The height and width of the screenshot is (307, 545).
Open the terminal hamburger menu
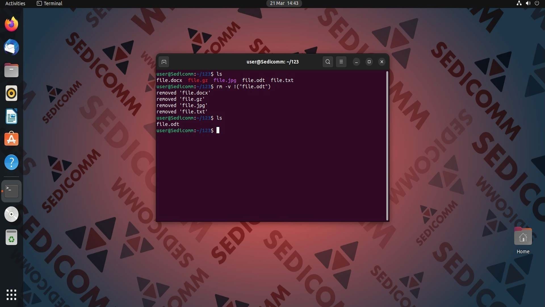pyautogui.click(x=341, y=62)
